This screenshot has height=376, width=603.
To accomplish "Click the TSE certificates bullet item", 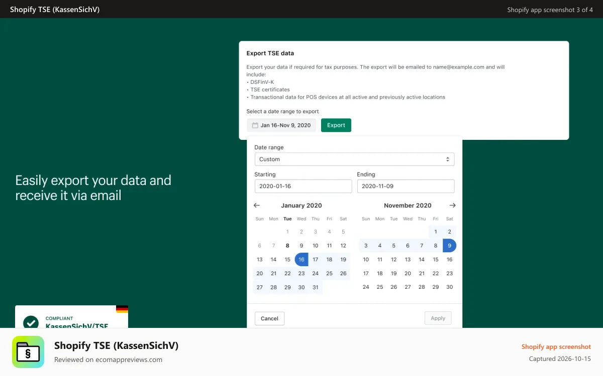I will click(268, 90).
